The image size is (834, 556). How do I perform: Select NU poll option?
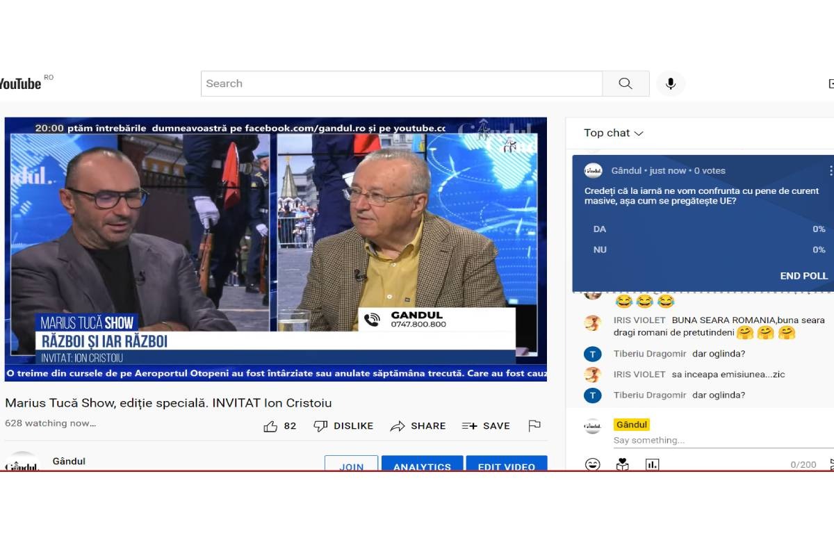(709, 250)
